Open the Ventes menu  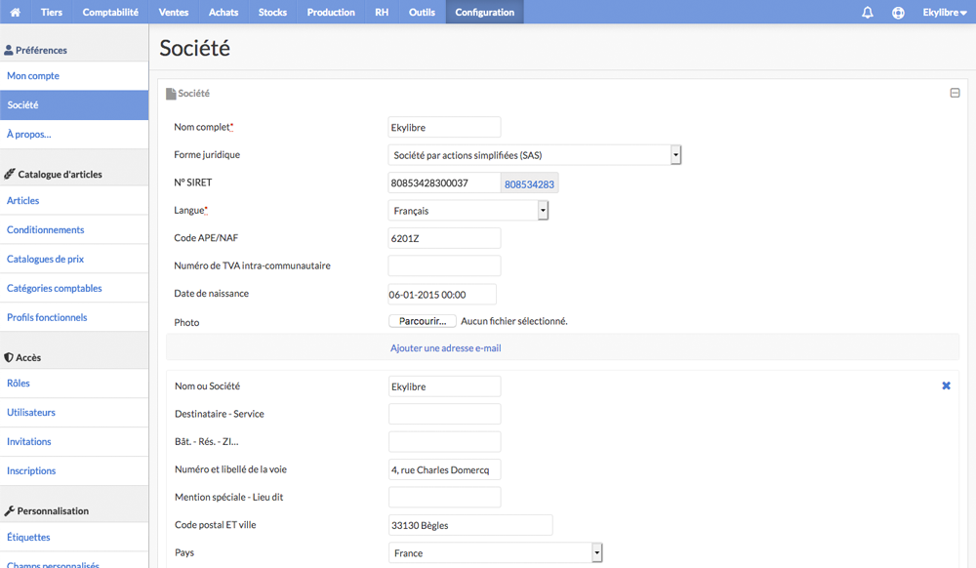(x=174, y=12)
